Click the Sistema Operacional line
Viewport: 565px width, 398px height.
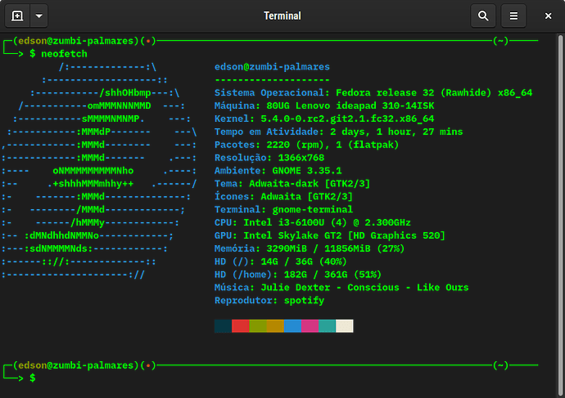(x=373, y=93)
